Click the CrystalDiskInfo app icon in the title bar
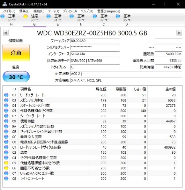 [x=4, y=4]
